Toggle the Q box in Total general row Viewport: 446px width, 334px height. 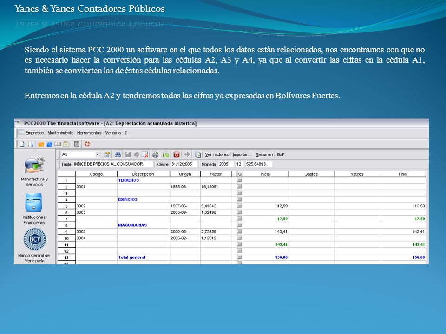point(240,257)
